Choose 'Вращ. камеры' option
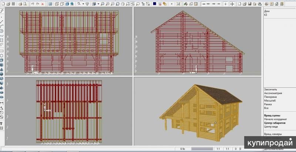 click(x=273, y=134)
